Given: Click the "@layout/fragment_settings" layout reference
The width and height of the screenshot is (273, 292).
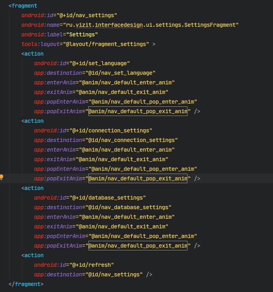Looking at the screenshot, I should (x=106, y=44).
